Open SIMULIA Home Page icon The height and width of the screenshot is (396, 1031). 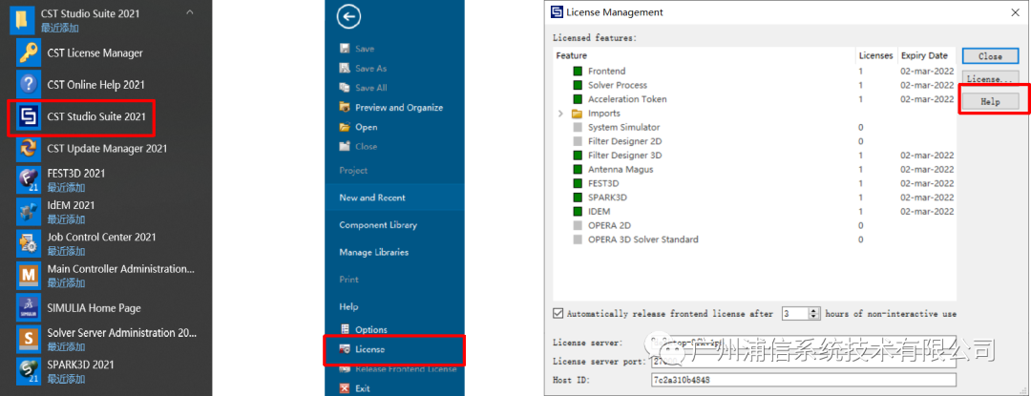pyautogui.click(x=29, y=307)
